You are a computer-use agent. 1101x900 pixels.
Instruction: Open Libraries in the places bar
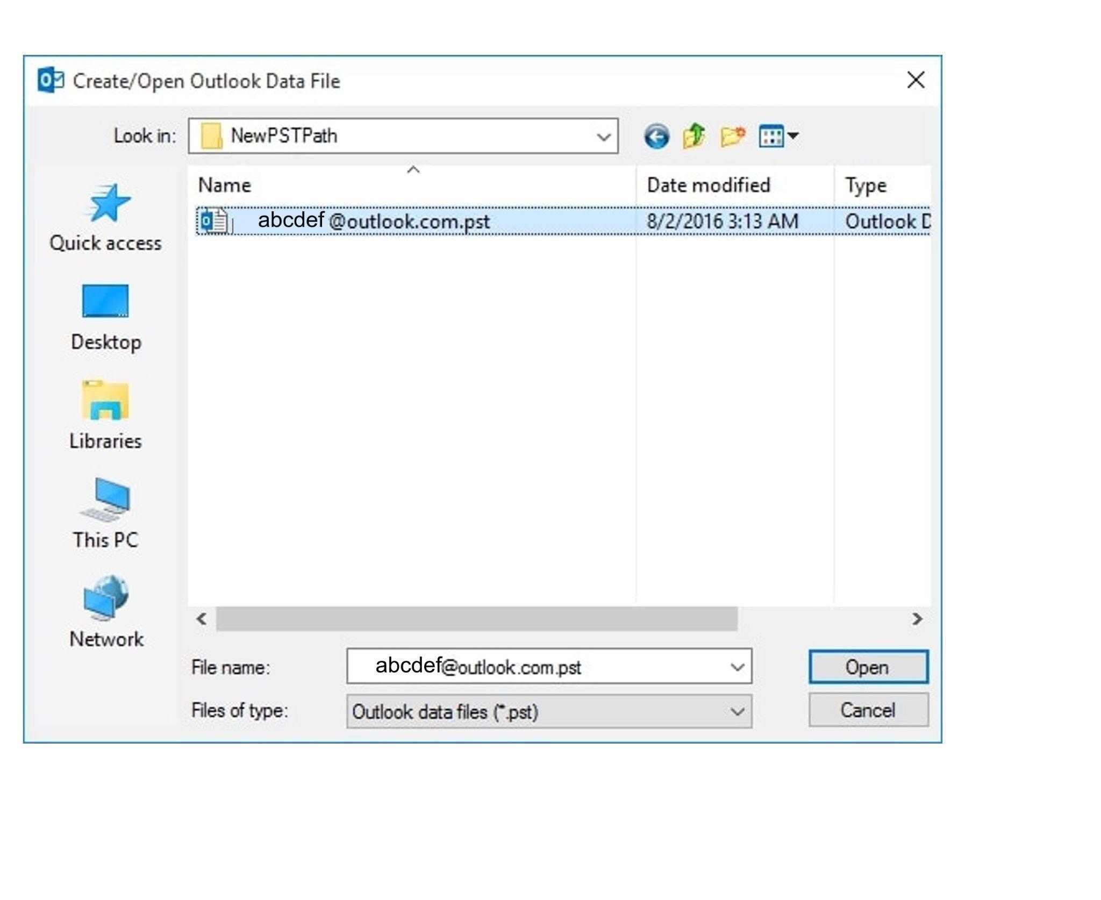pos(106,416)
